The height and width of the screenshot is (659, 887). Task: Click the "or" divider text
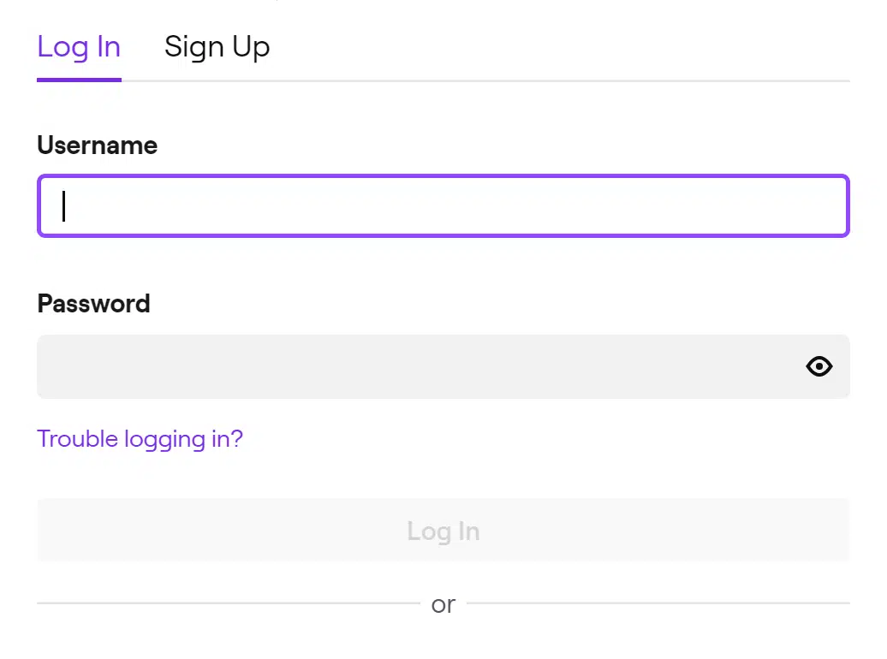coord(443,604)
